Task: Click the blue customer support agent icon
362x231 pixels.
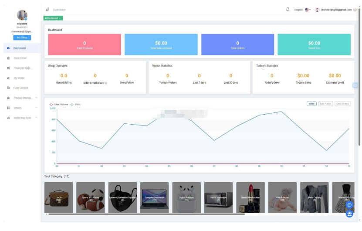Action: [x=349, y=214]
